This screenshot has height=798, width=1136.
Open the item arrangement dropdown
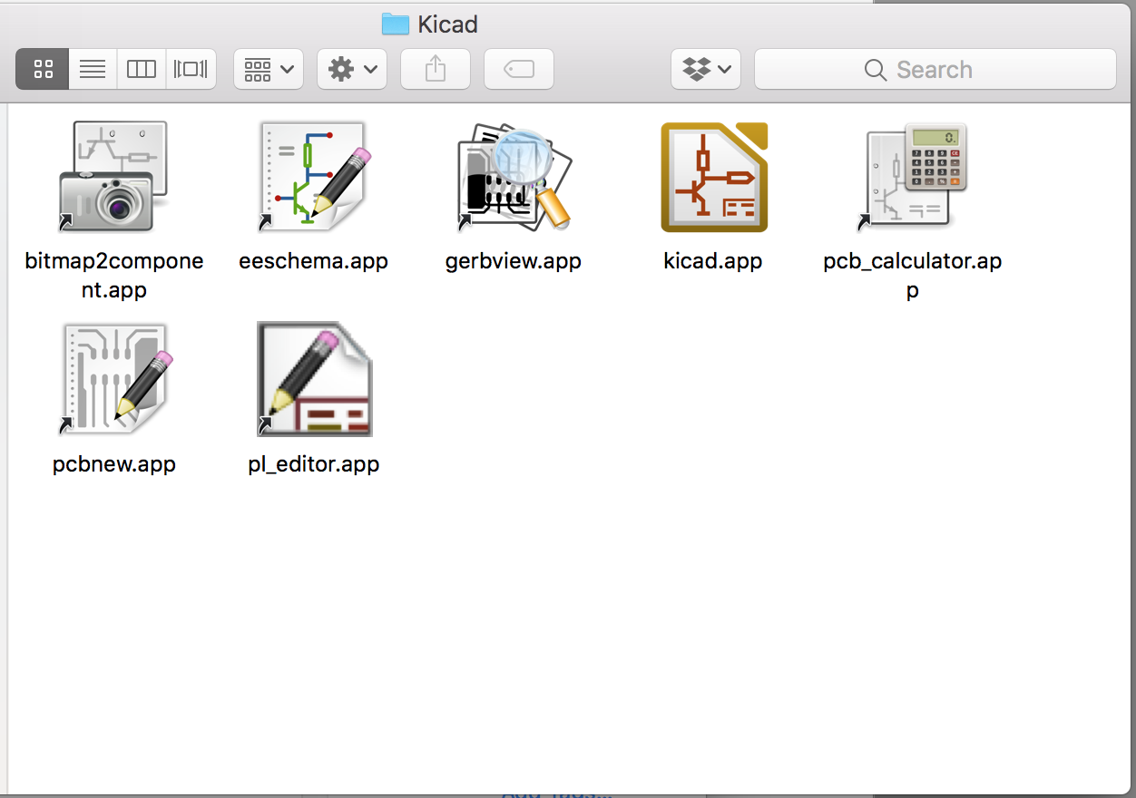269,69
